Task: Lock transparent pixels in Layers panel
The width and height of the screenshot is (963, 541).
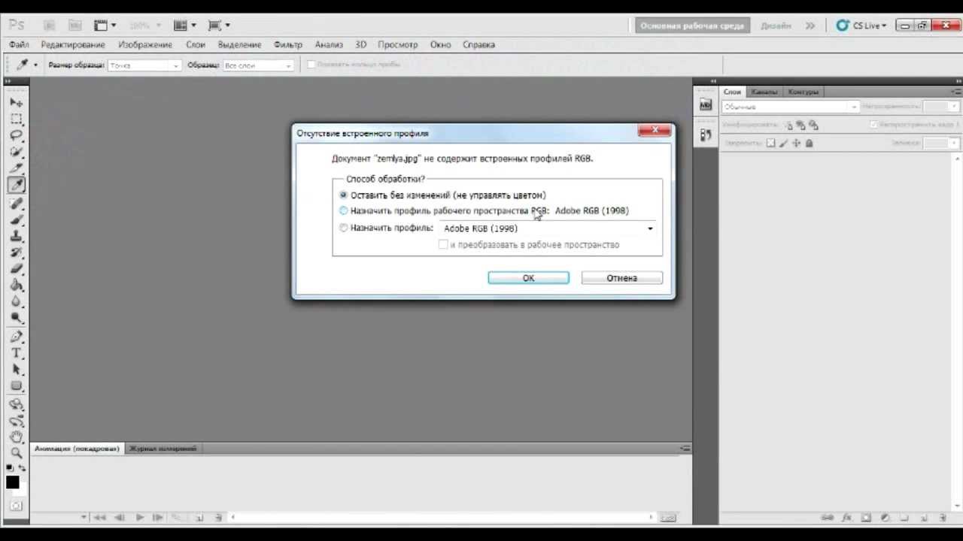Action: pyautogui.click(x=770, y=143)
